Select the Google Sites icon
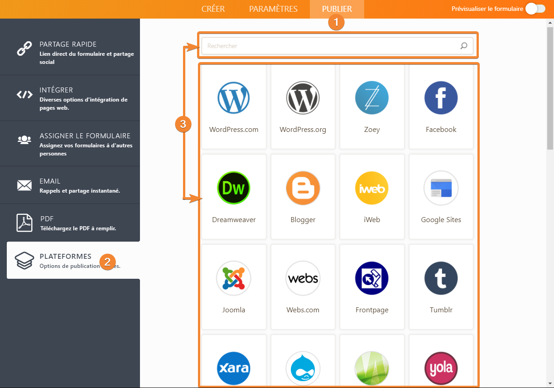Image resolution: width=554 pixels, height=388 pixels. pos(441,188)
